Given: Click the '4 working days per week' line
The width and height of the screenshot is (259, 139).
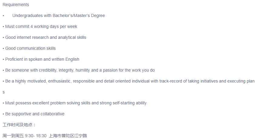Looking at the screenshot, I should coord(54,26).
